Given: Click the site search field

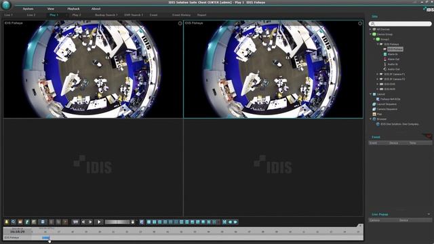Looking at the screenshot, I should coord(400,24).
